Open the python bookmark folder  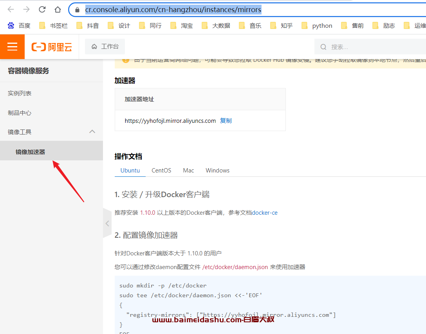pos(317,25)
